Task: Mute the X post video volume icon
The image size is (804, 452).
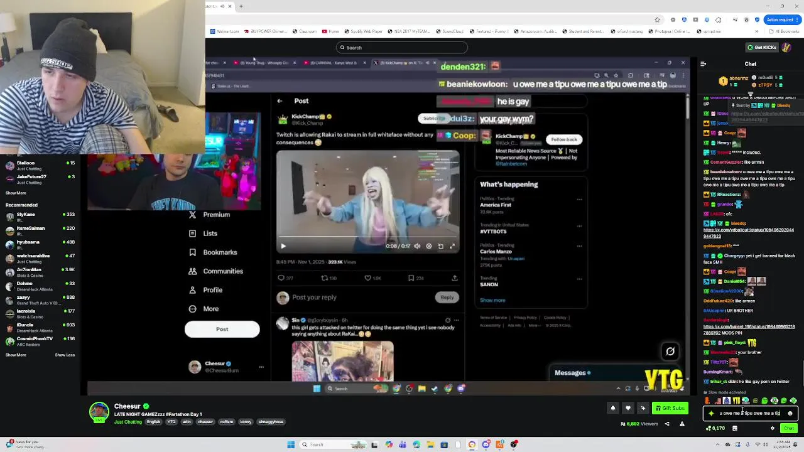Action: (x=417, y=246)
